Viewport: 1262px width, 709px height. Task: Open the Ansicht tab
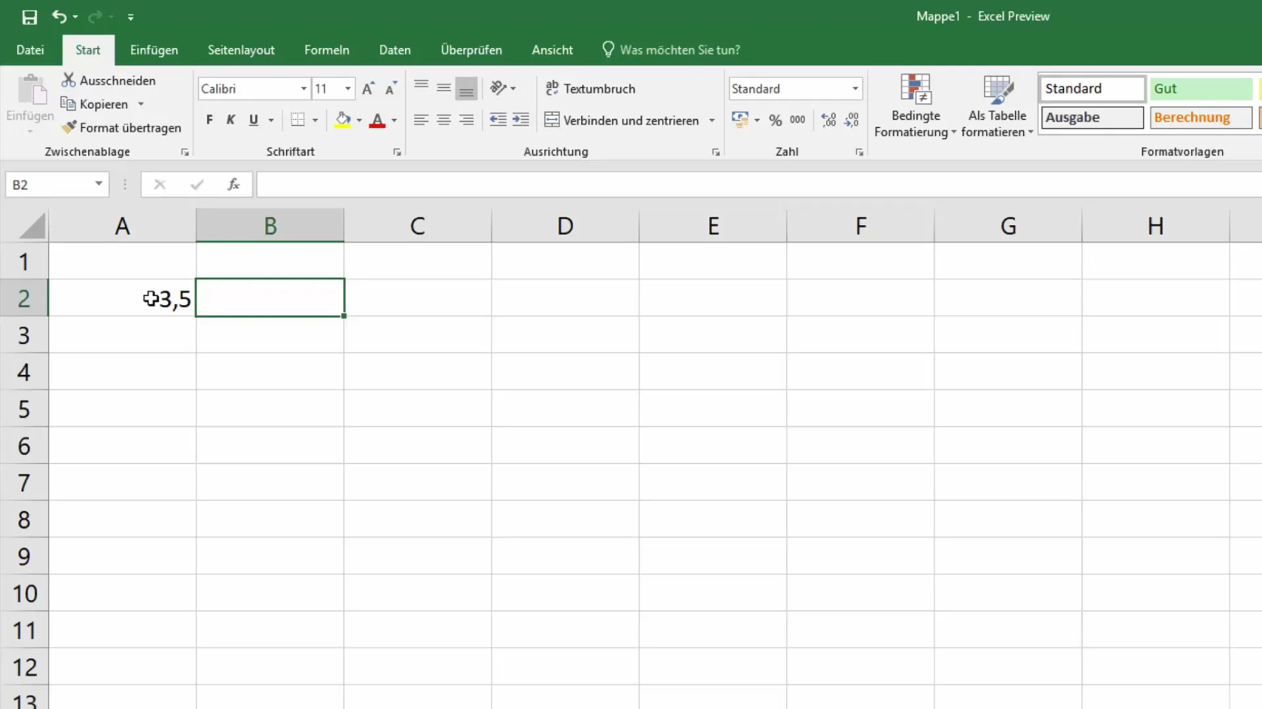coord(552,50)
